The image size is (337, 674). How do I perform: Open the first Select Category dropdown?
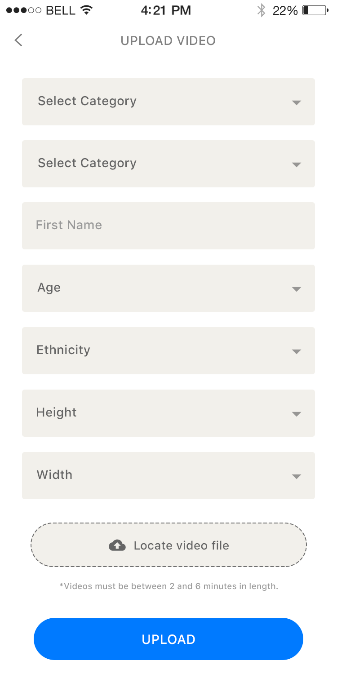click(x=168, y=102)
